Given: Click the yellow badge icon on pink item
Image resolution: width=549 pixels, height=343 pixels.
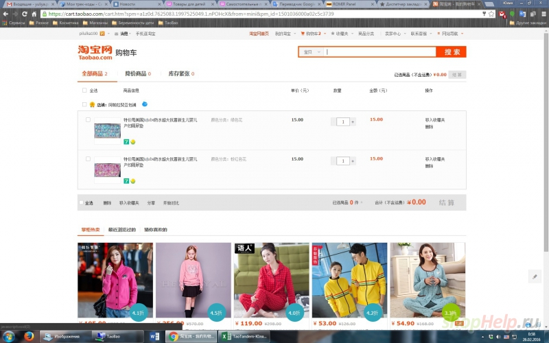Looking at the screenshot, I should coord(133,181).
